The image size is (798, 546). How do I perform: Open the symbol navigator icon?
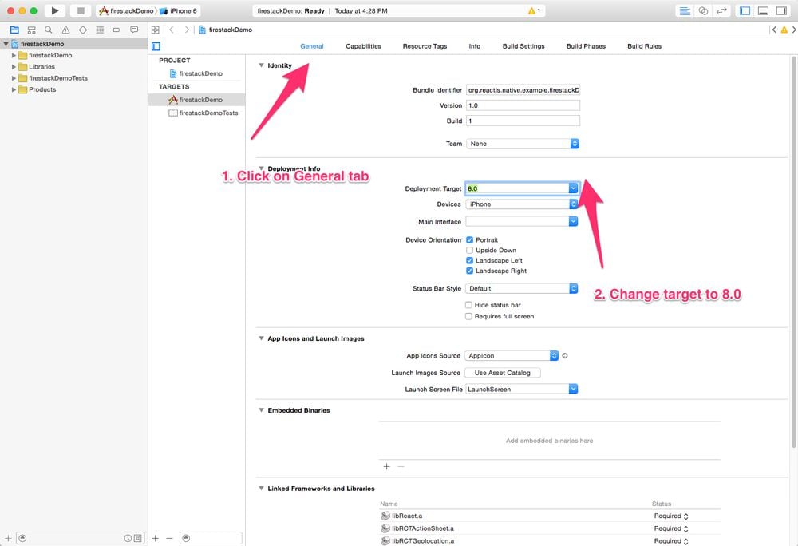(32, 30)
